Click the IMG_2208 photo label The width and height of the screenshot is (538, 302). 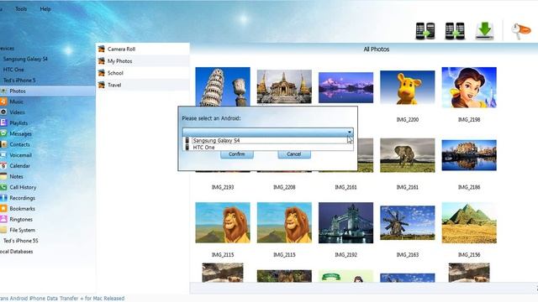point(284,187)
